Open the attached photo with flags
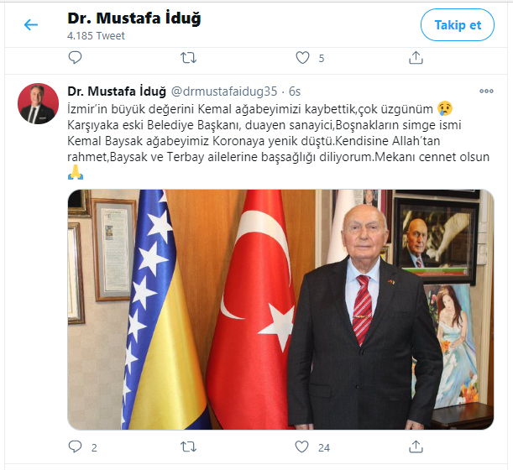The width and height of the screenshot is (513, 470). pos(280,310)
